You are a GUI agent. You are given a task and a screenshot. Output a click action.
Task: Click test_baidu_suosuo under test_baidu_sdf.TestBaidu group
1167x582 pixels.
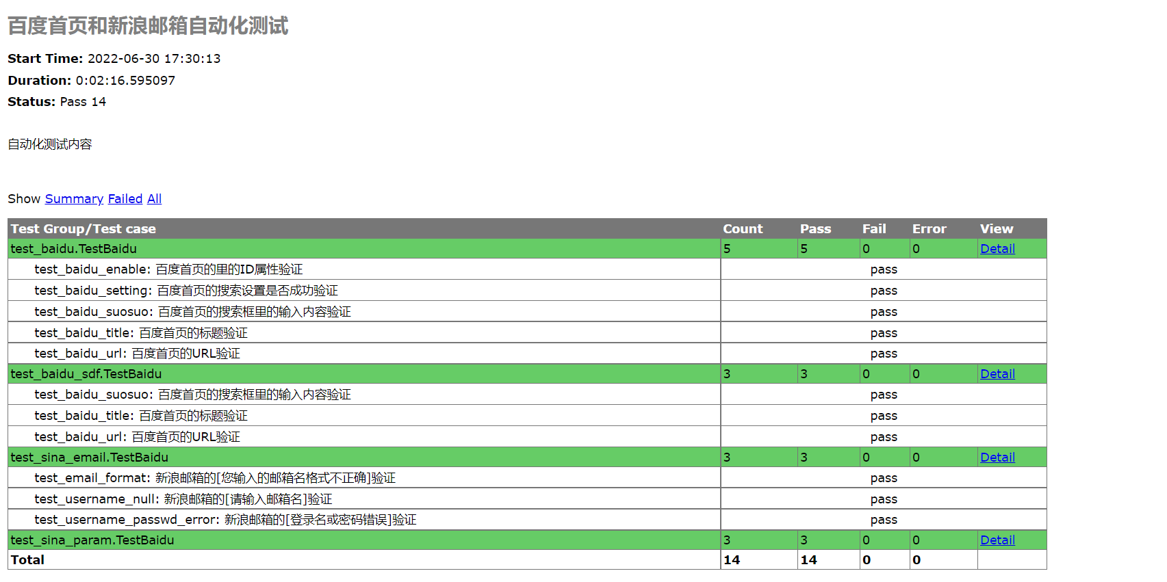click(x=192, y=395)
